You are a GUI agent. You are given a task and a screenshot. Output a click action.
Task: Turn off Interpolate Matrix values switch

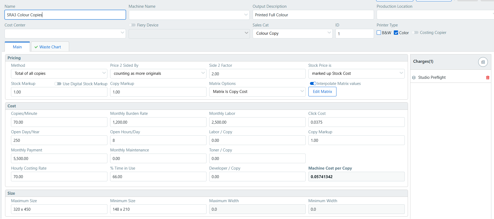[313, 84]
